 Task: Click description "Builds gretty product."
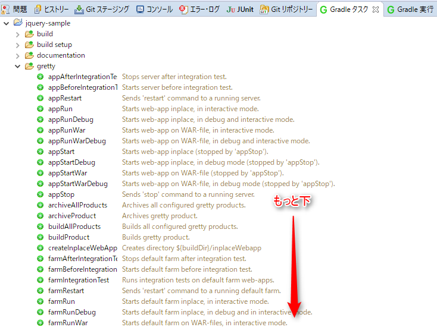pos(156,237)
